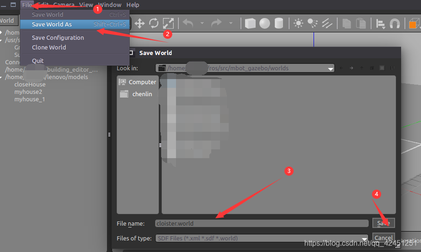The image size is (421, 252).
Task: Select the Translate mode tool
Action: (x=139, y=23)
